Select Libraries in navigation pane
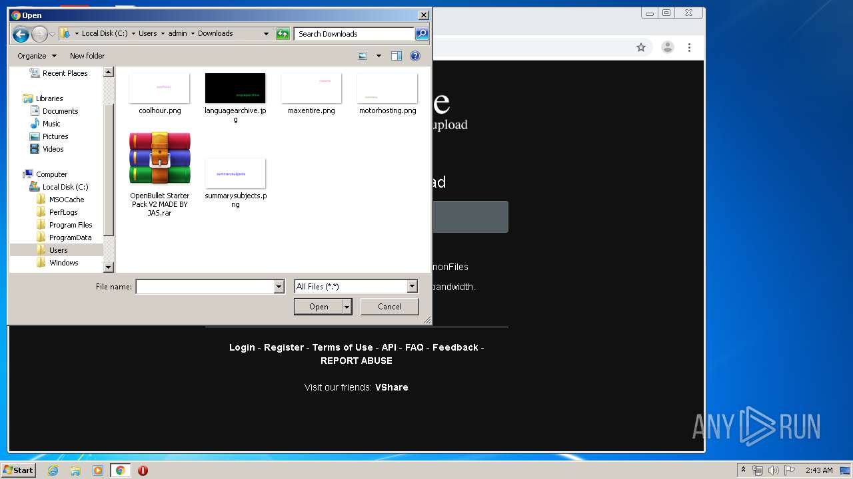853x479 pixels. click(x=43, y=98)
